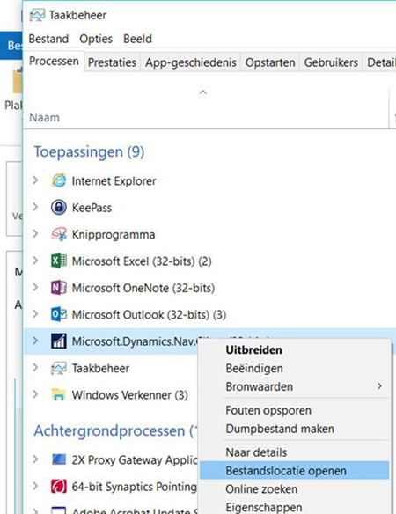
Task: Expand the Microsoft Outlook (32-bits) group
Action: (35, 314)
